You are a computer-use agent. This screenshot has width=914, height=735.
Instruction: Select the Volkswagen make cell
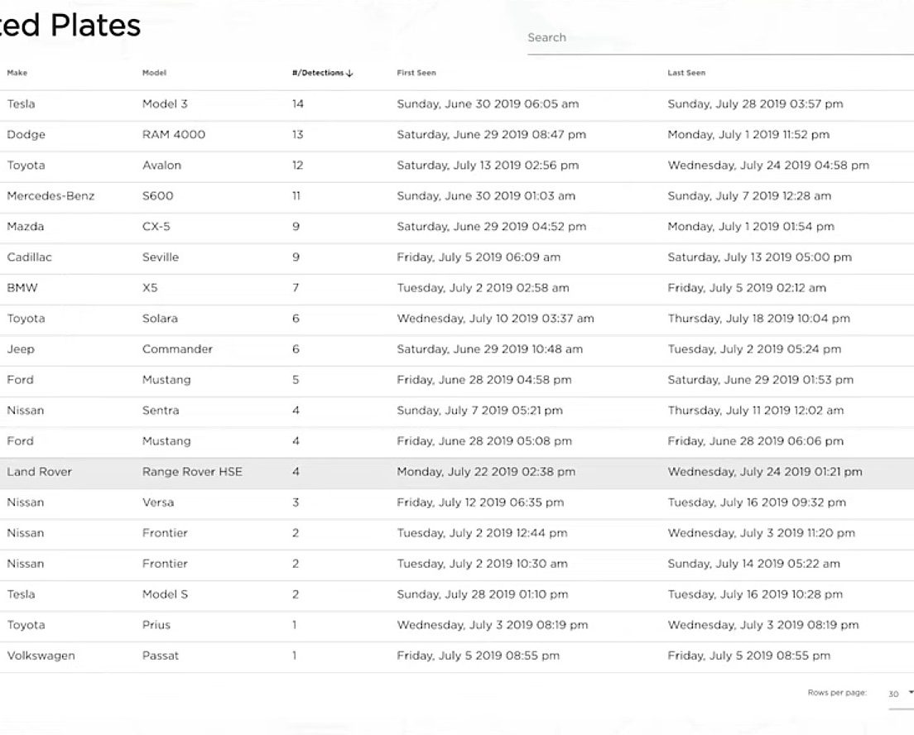41,656
